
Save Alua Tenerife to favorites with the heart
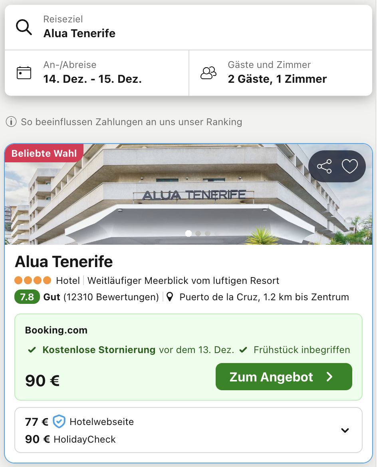pyautogui.click(x=350, y=166)
